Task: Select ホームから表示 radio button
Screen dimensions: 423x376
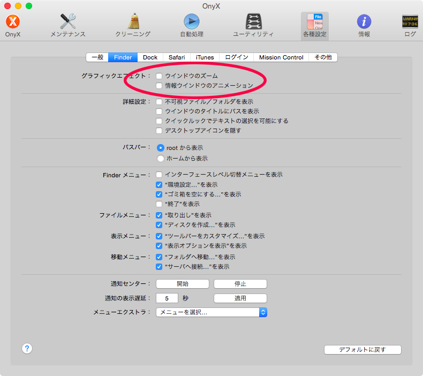Action: point(161,159)
